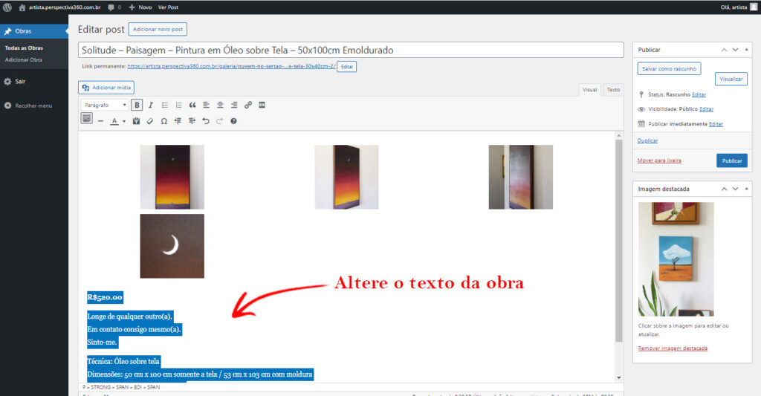Select the crescent moon image thumbnail
This screenshot has width=761, height=396.
172,246
